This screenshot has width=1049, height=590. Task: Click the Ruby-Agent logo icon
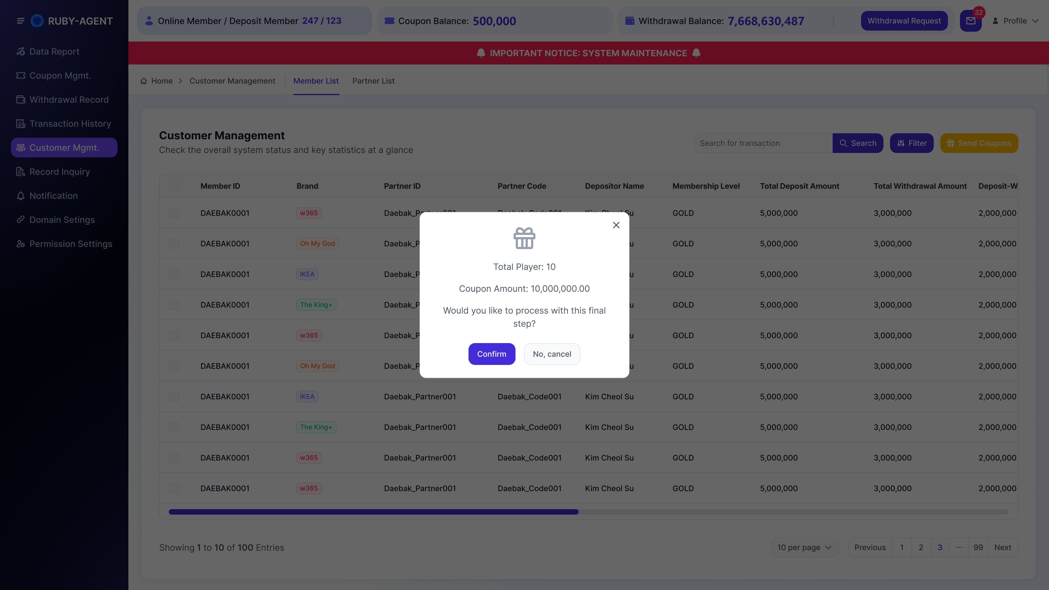(x=37, y=21)
